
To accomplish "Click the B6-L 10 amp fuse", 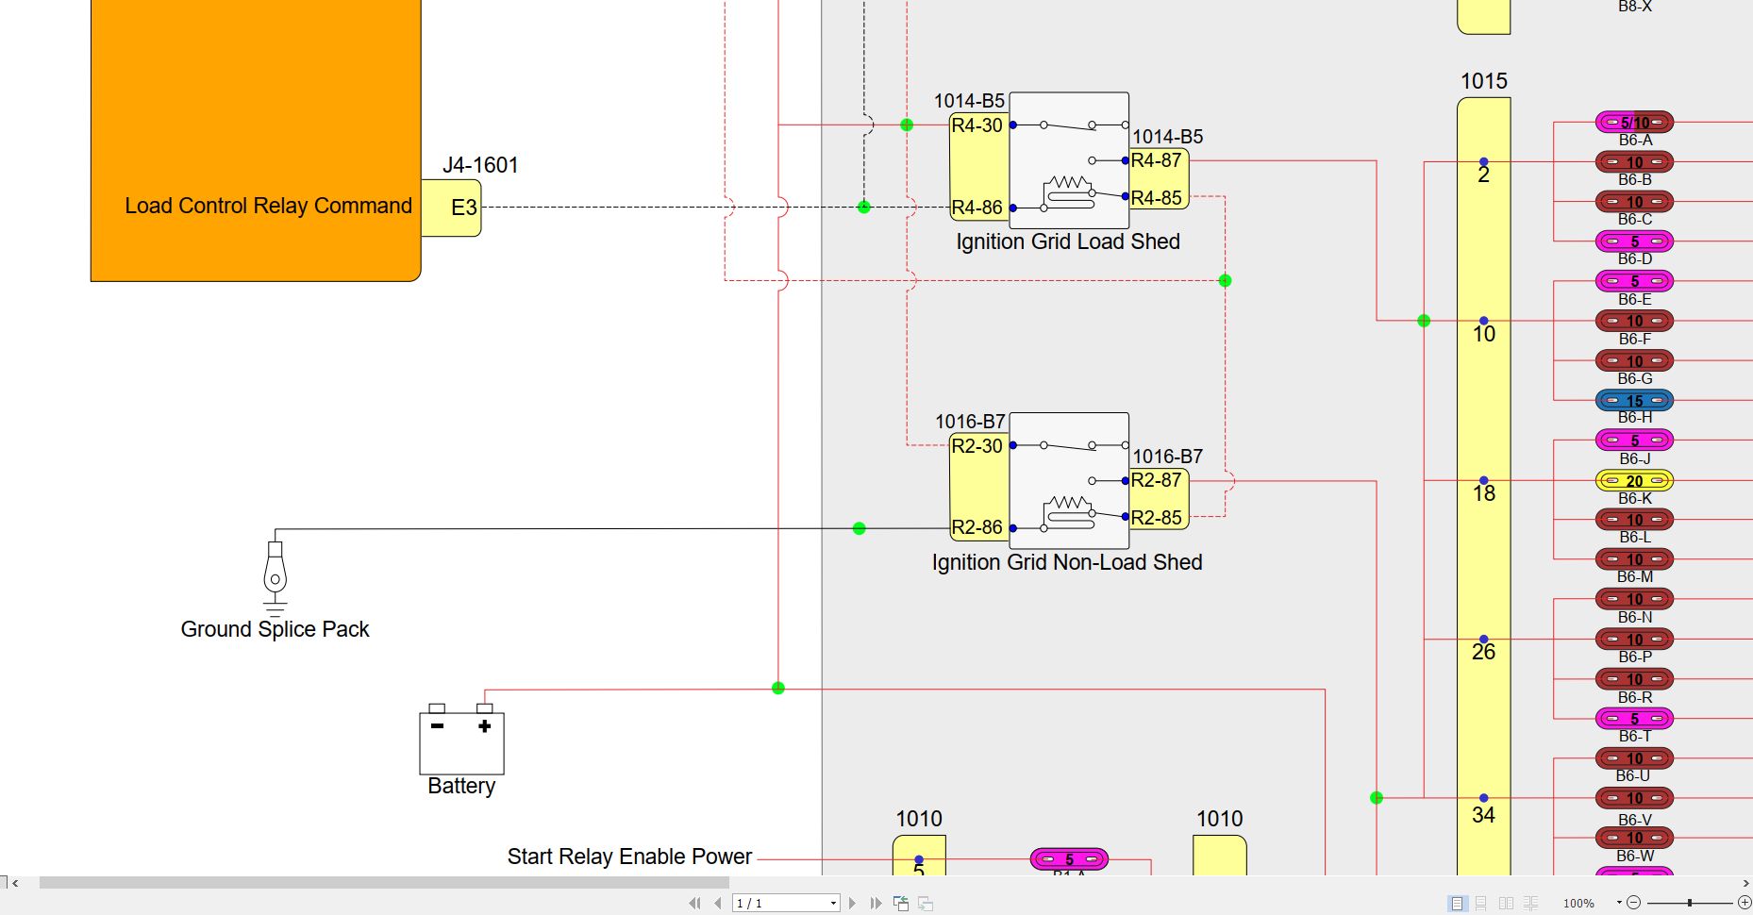I will [1634, 520].
